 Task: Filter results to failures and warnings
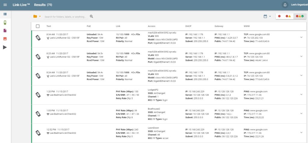[x=288, y=16]
